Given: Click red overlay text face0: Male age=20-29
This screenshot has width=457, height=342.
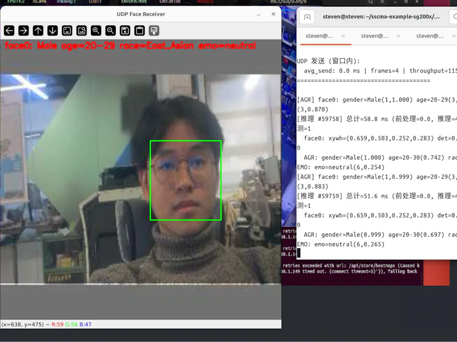Looking at the screenshot, I should tap(60, 46).
